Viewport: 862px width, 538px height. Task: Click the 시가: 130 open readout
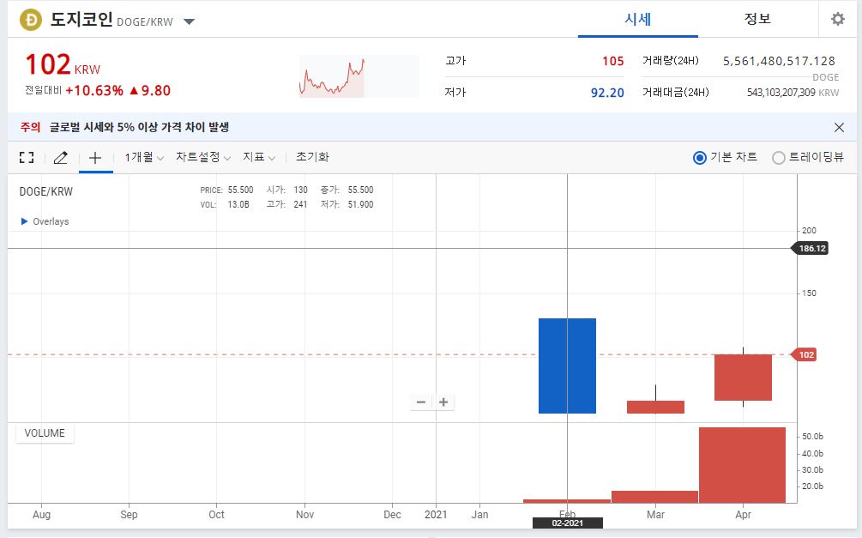(x=287, y=190)
